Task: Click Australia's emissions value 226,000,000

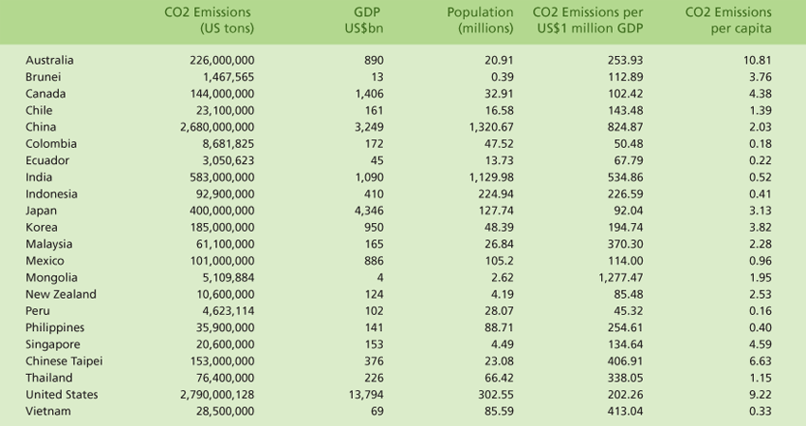Action: [222, 60]
